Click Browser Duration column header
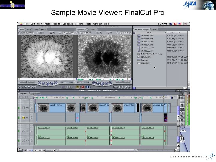This screenshot has width=216, height=162. pyautogui.click(x=172, y=32)
